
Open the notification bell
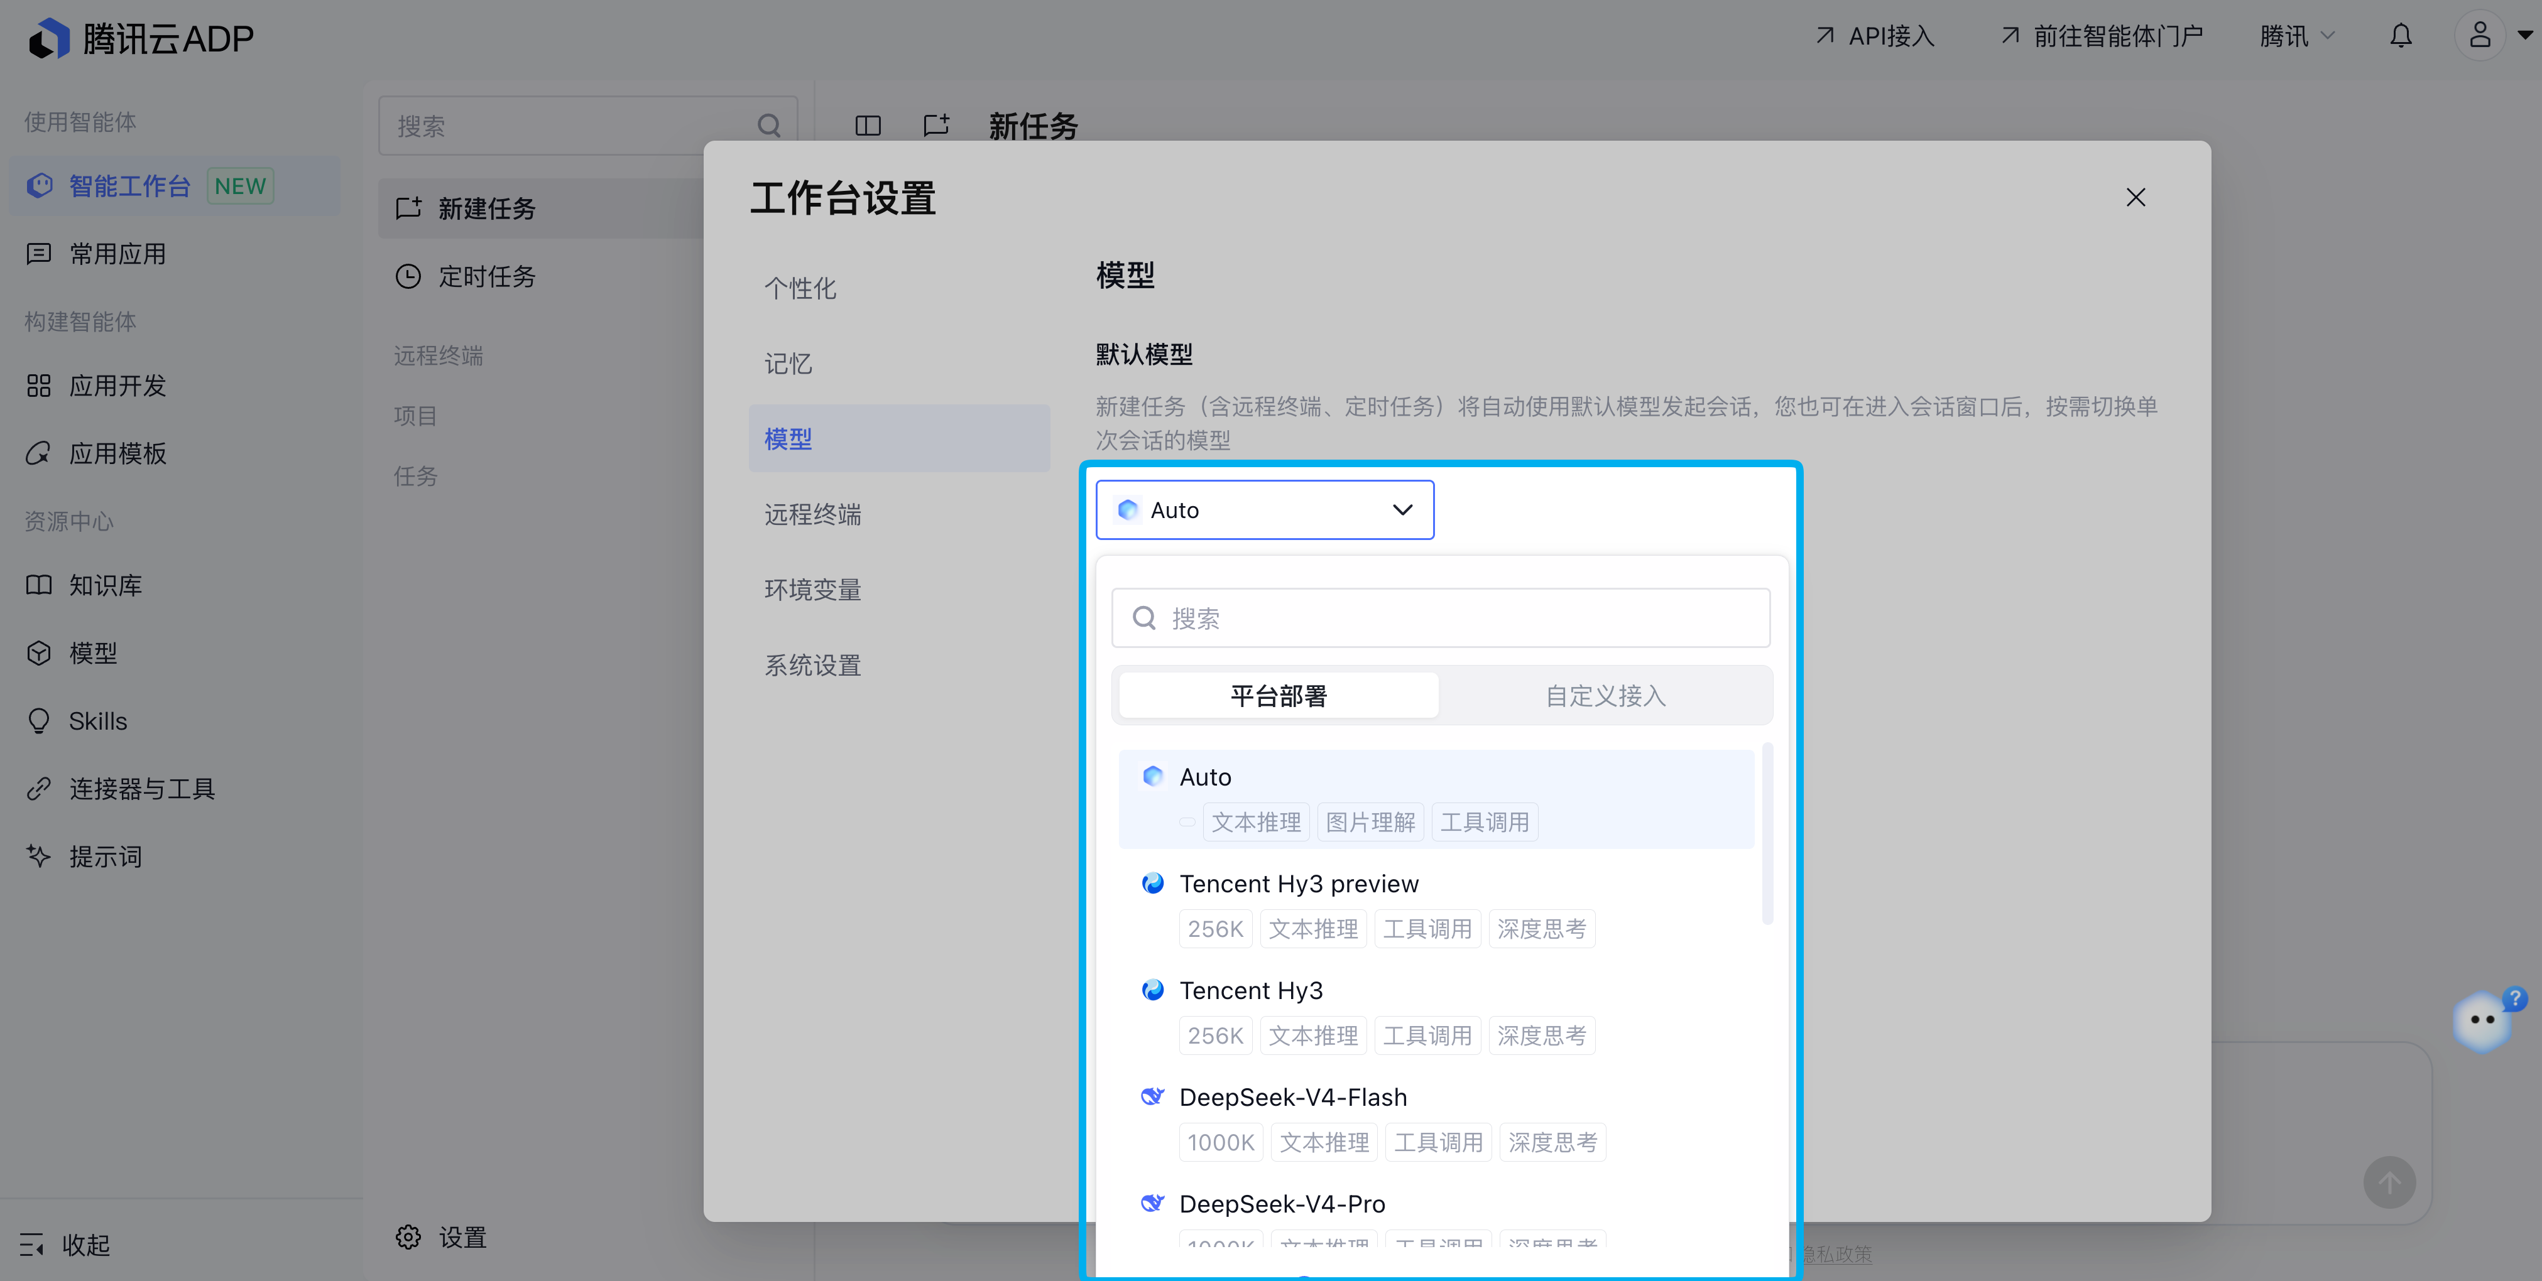pyautogui.click(x=2401, y=36)
